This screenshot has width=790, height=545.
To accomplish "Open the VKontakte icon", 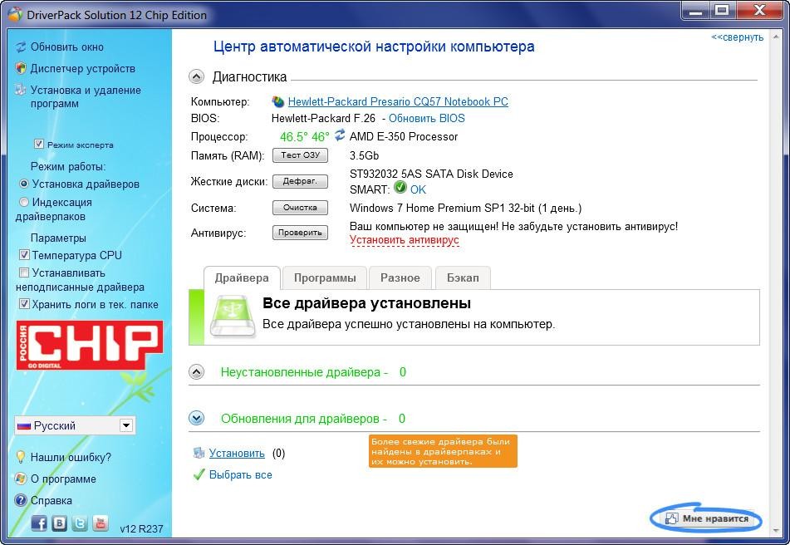I will (60, 524).
